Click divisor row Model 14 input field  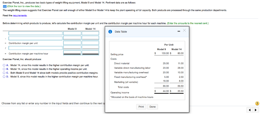tap(90, 48)
